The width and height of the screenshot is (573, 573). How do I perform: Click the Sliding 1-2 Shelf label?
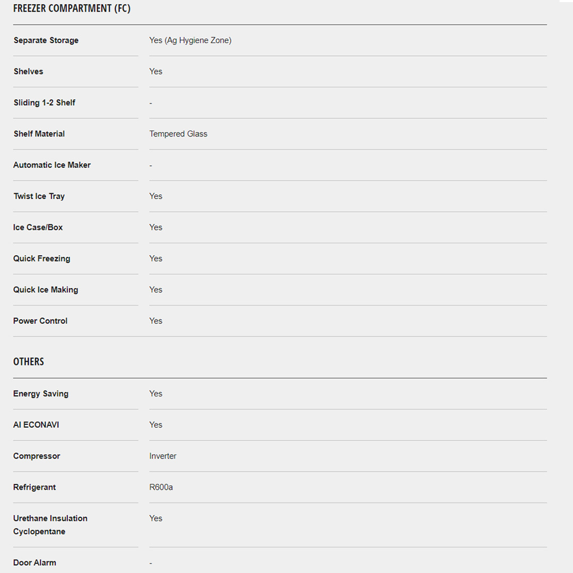[45, 103]
